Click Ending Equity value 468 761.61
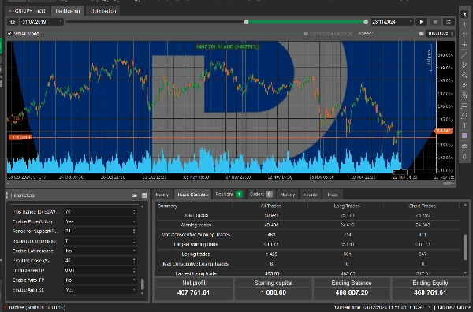The width and height of the screenshot is (473, 312). tap(430, 293)
